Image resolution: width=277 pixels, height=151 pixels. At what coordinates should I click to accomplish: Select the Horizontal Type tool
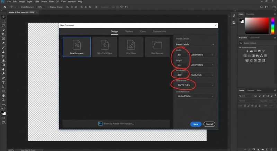3,82
